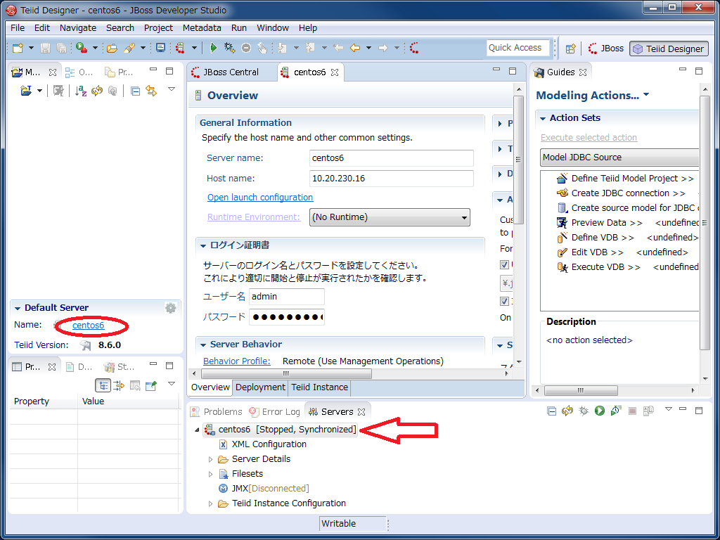This screenshot has width=720, height=540.
Task: Click the monitor icon in main toolbar
Action: [161, 48]
